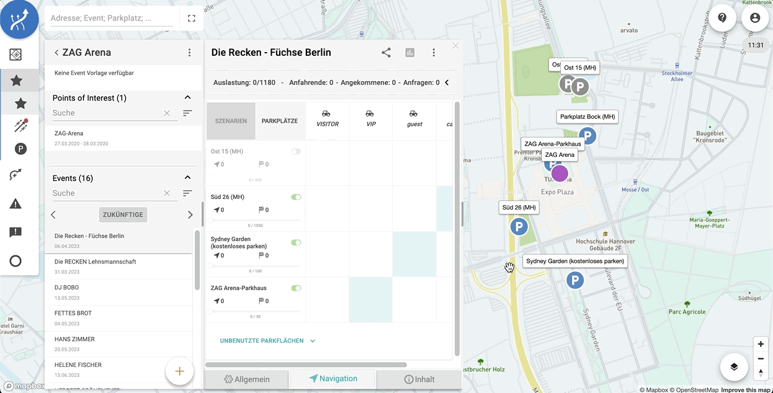Expand Unbenutzte Parkflächen

(268, 341)
